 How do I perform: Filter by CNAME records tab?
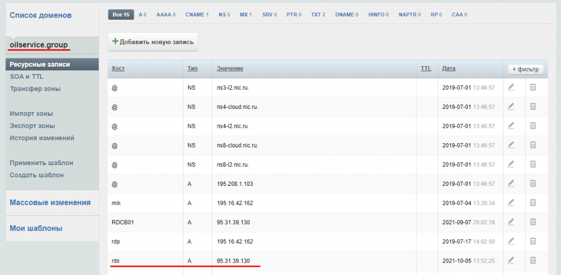tap(197, 15)
